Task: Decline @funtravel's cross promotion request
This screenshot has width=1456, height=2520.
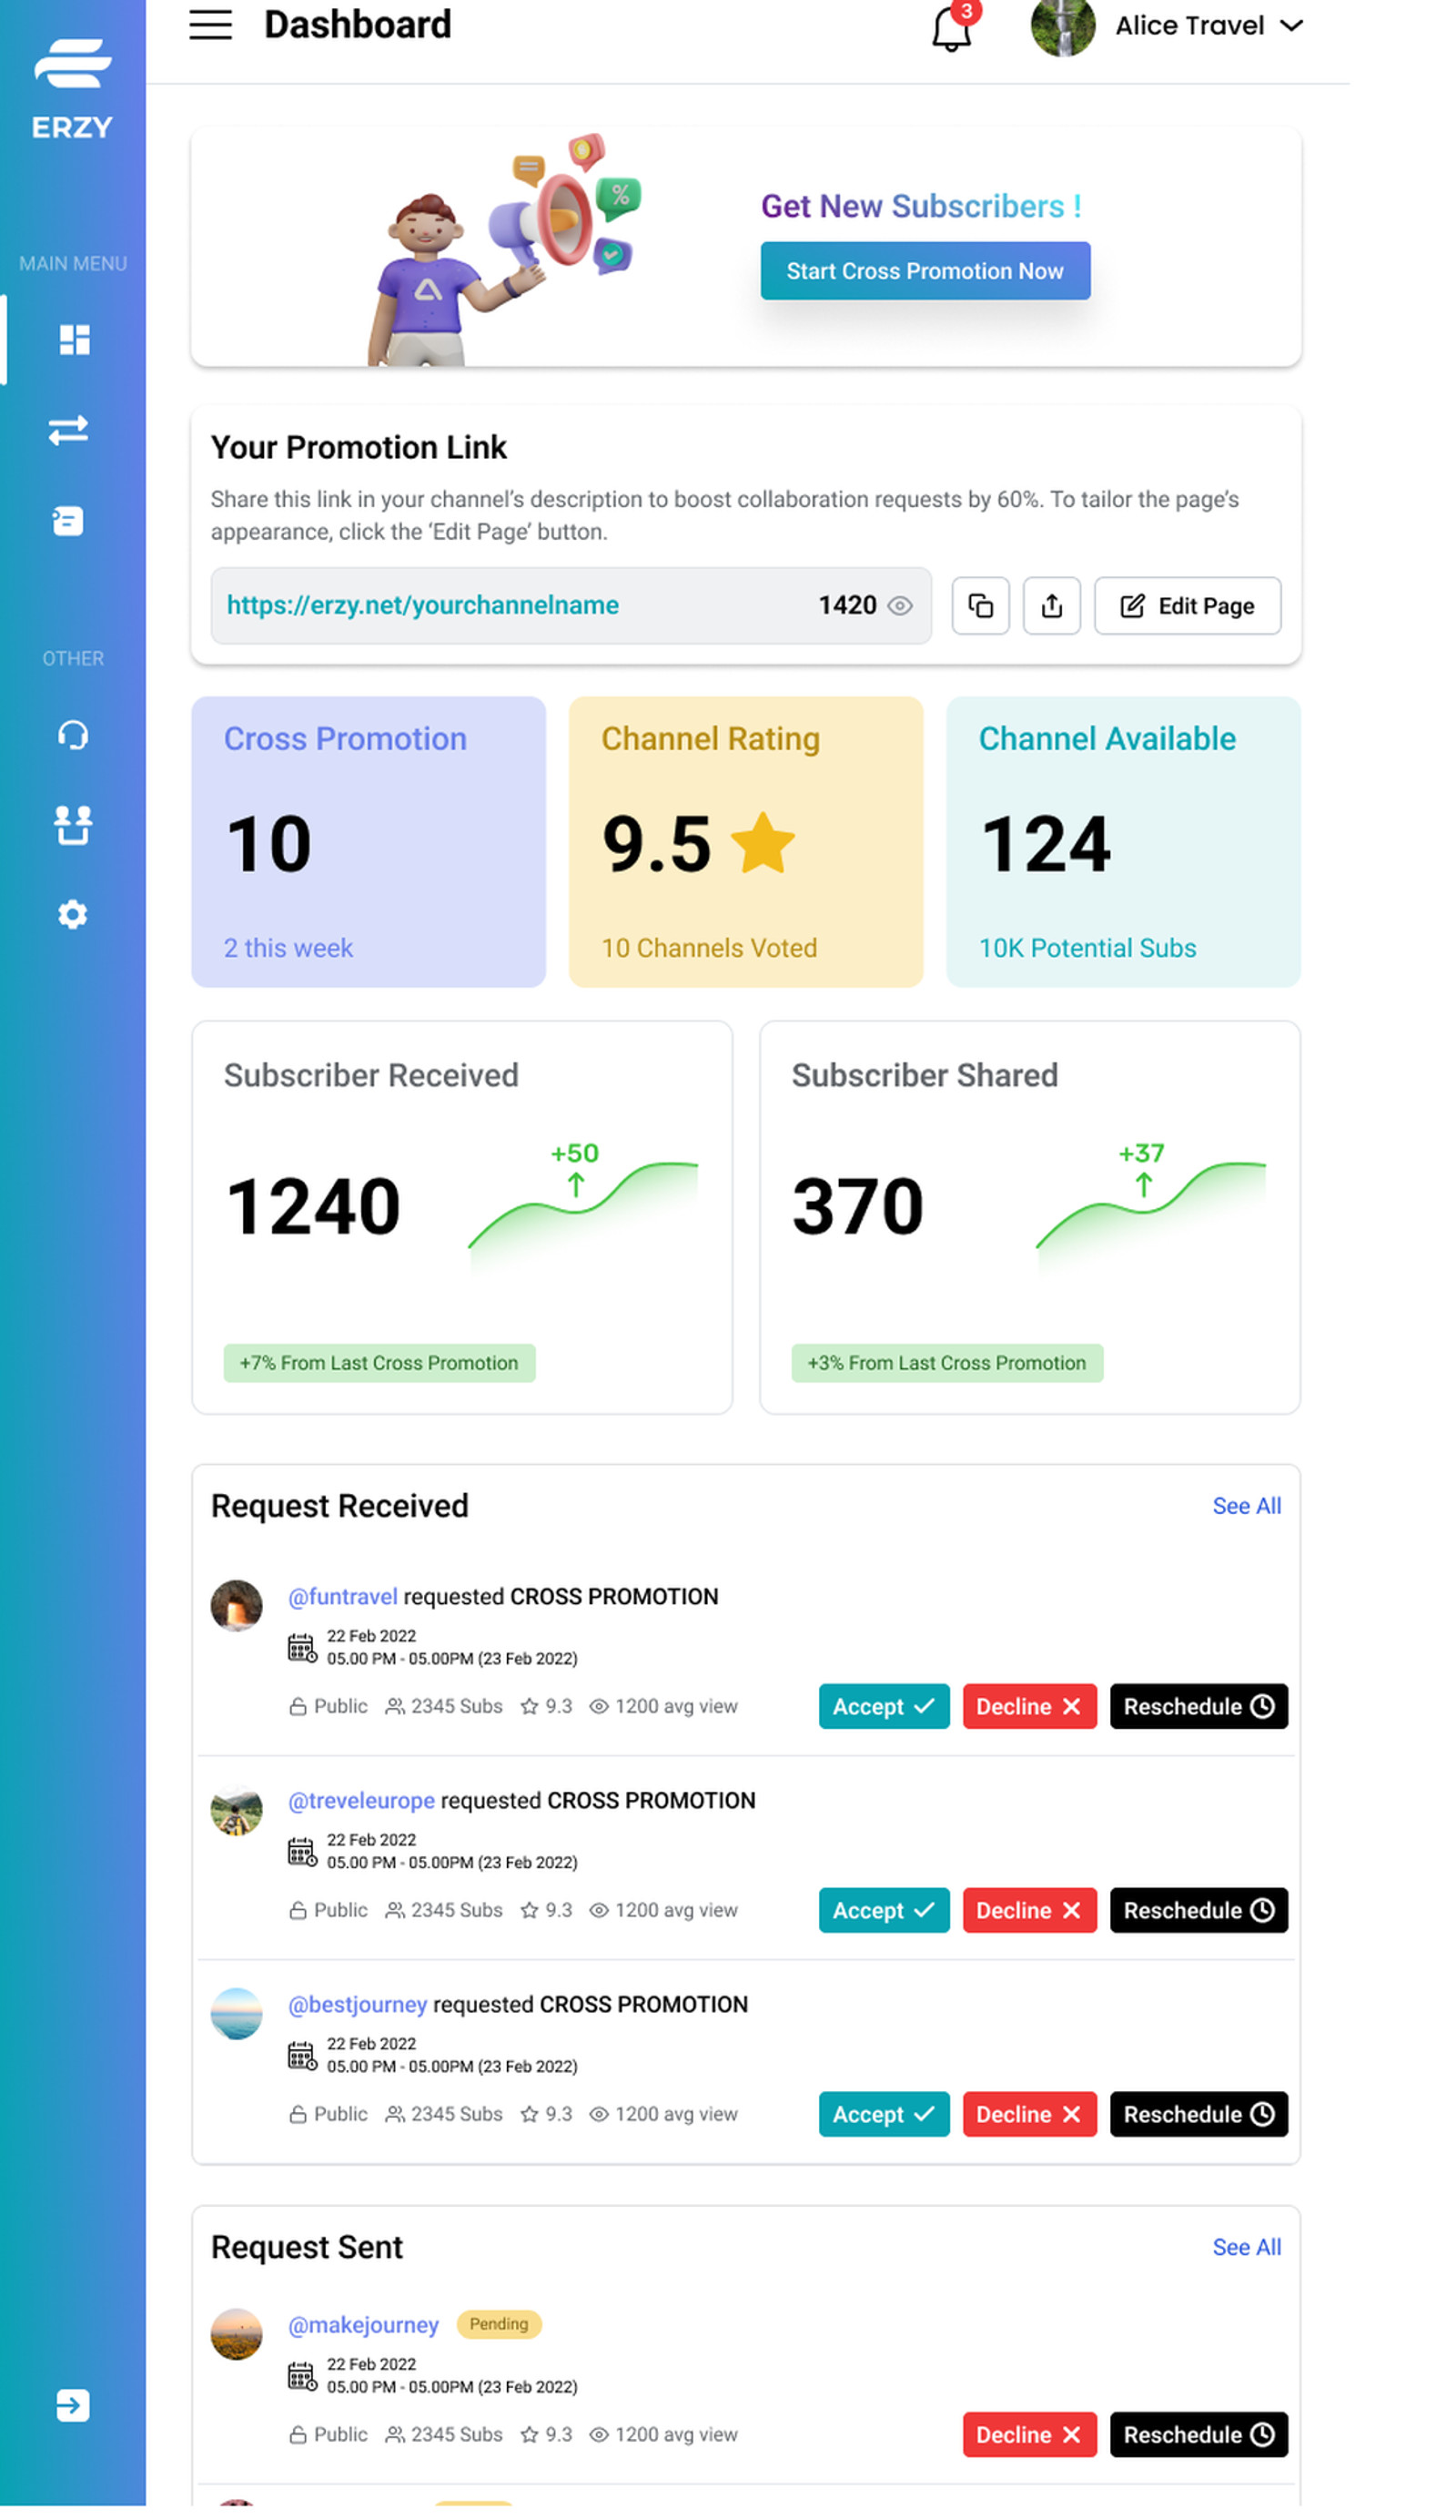Action: pos(1029,1706)
